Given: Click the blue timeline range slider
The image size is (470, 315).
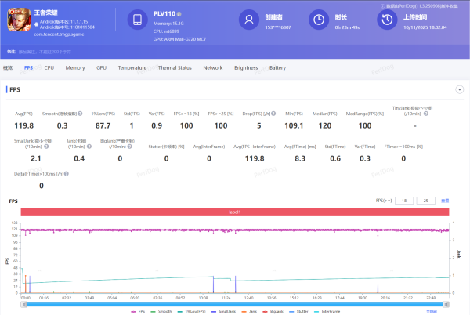Looking at the screenshot, I should pos(235,303).
